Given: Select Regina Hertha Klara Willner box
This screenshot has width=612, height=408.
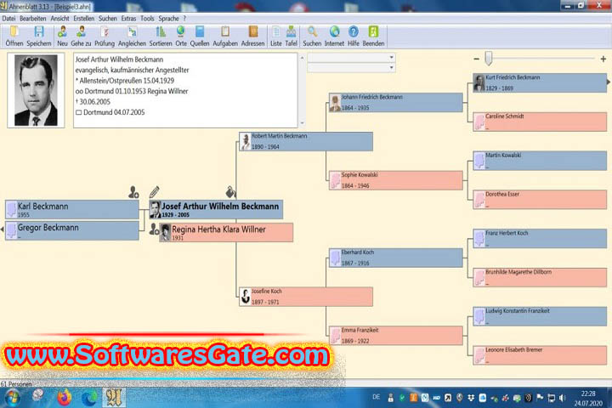Looking at the screenshot, I should (x=226, y=233).
